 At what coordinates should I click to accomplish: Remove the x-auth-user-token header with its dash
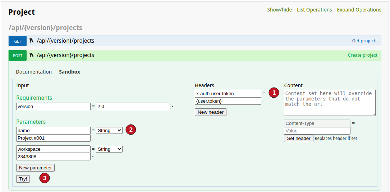[x=263, y=101]
